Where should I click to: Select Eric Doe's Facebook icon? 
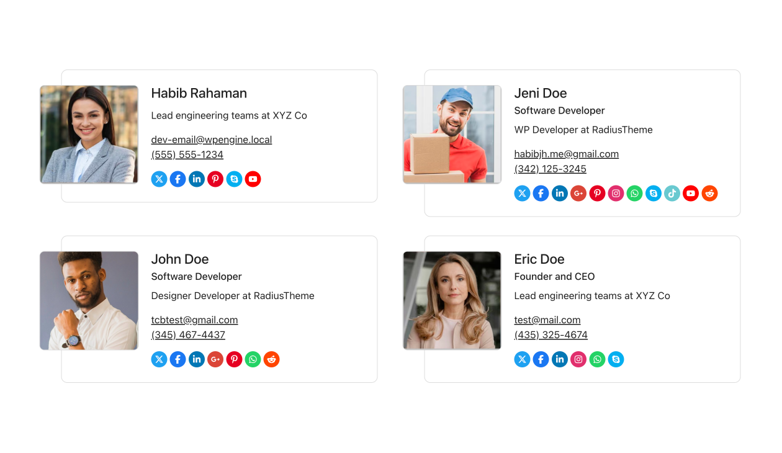[541, 359]
